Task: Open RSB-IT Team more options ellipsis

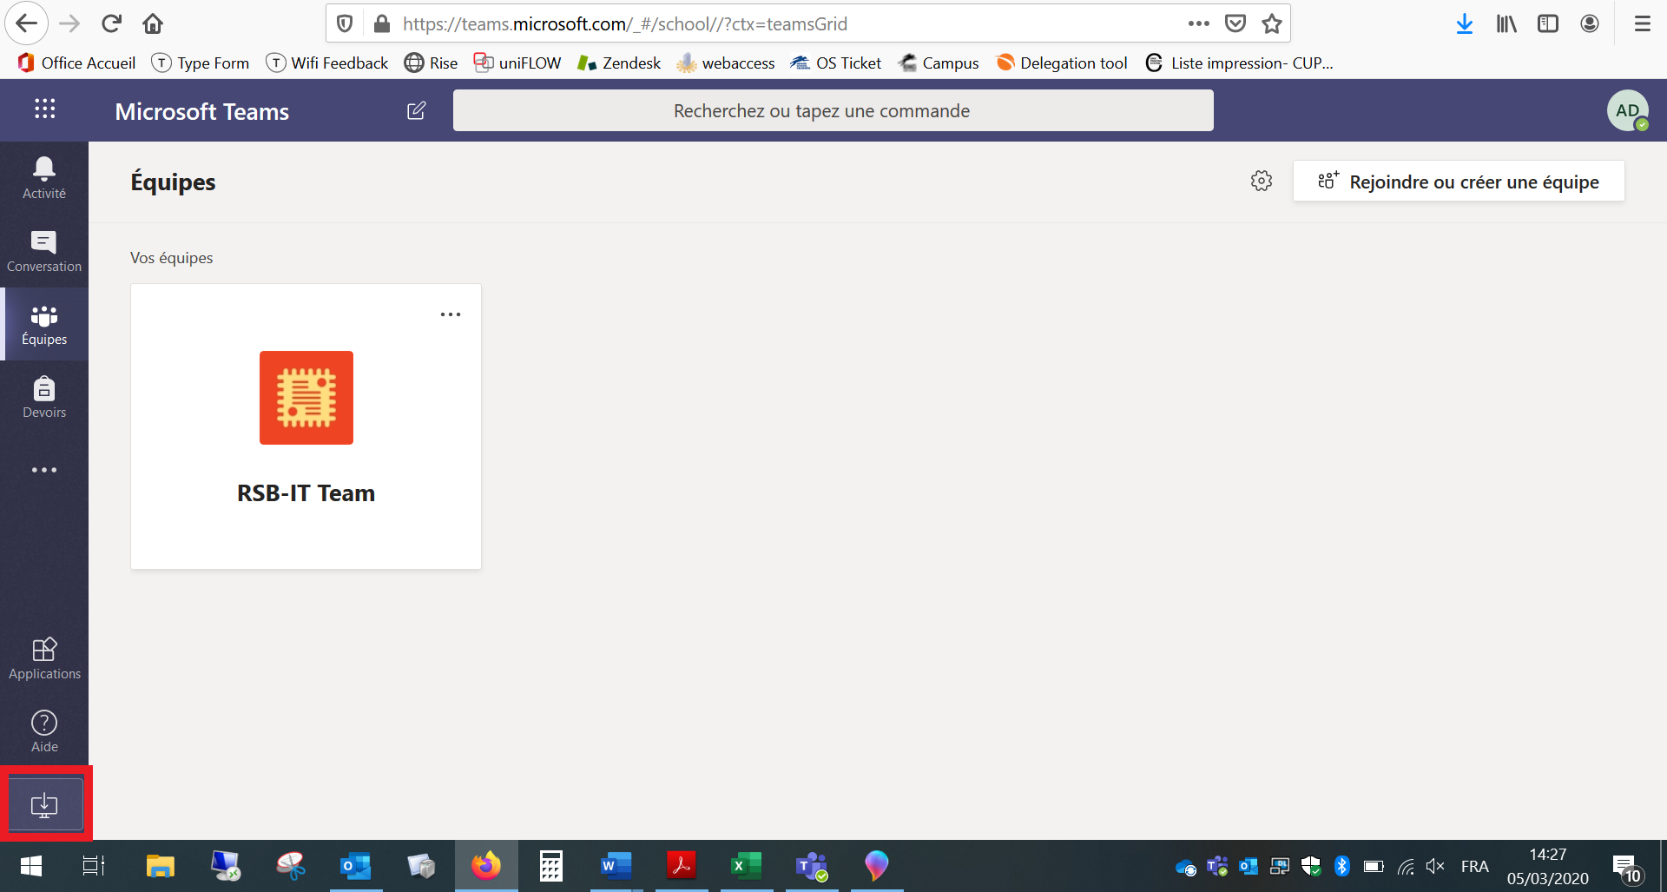Action: coord(451,314)
